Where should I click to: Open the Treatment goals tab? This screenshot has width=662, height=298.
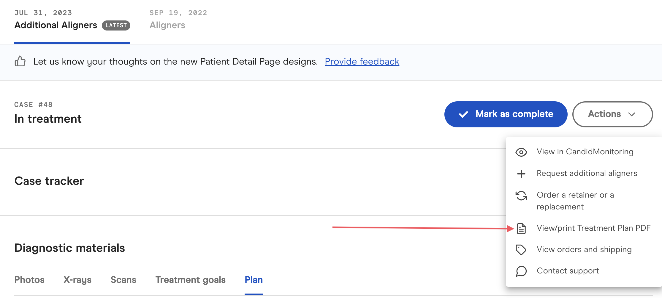pos(190,280)
